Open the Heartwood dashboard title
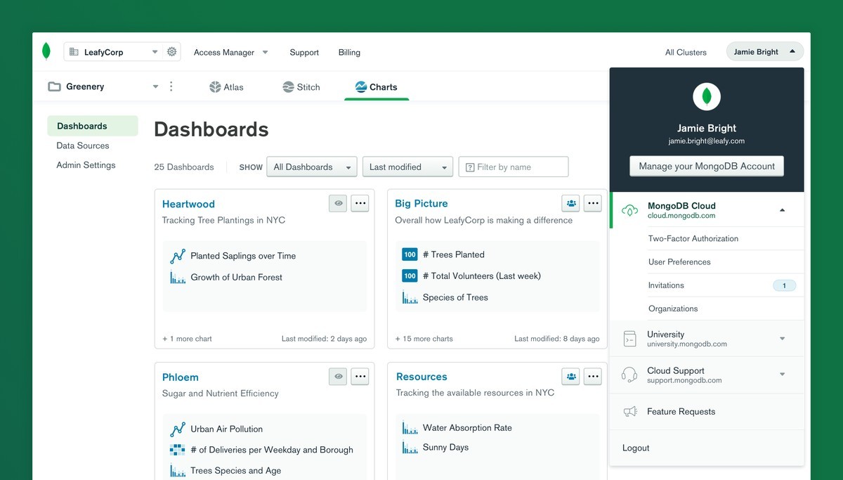 [188, 204]
